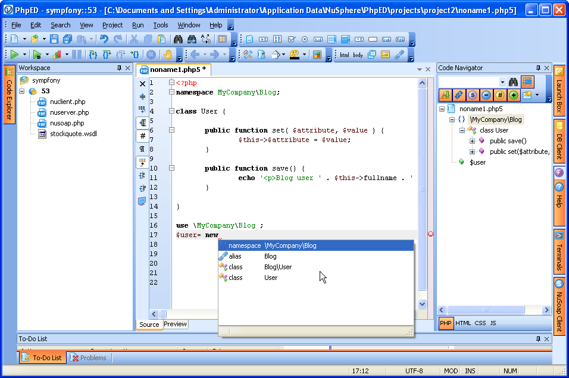The height and width of the screenshot is (378, 569).
Task: Click the Save disk icon in toolbar
Action: coord(54,39)
